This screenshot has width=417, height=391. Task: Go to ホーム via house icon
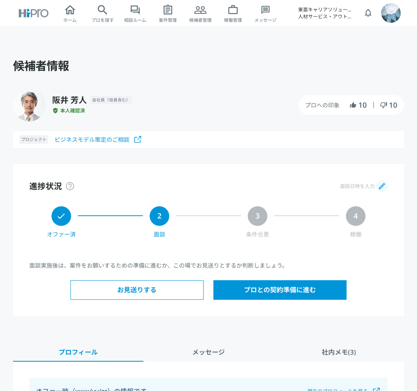(x=70, y=10)
